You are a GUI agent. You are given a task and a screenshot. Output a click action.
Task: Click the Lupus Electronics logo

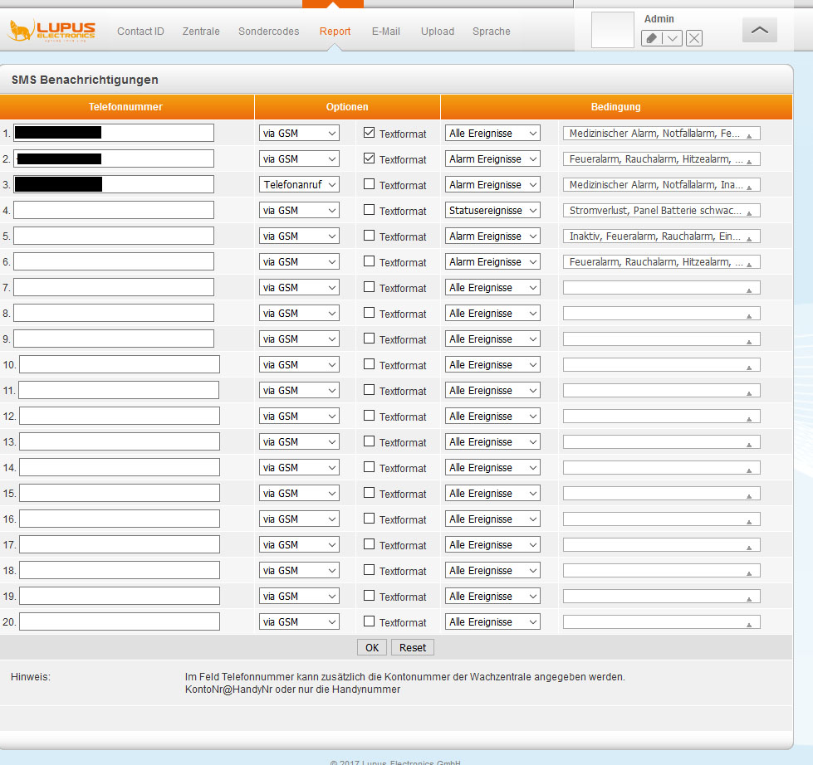pos(51,32)
